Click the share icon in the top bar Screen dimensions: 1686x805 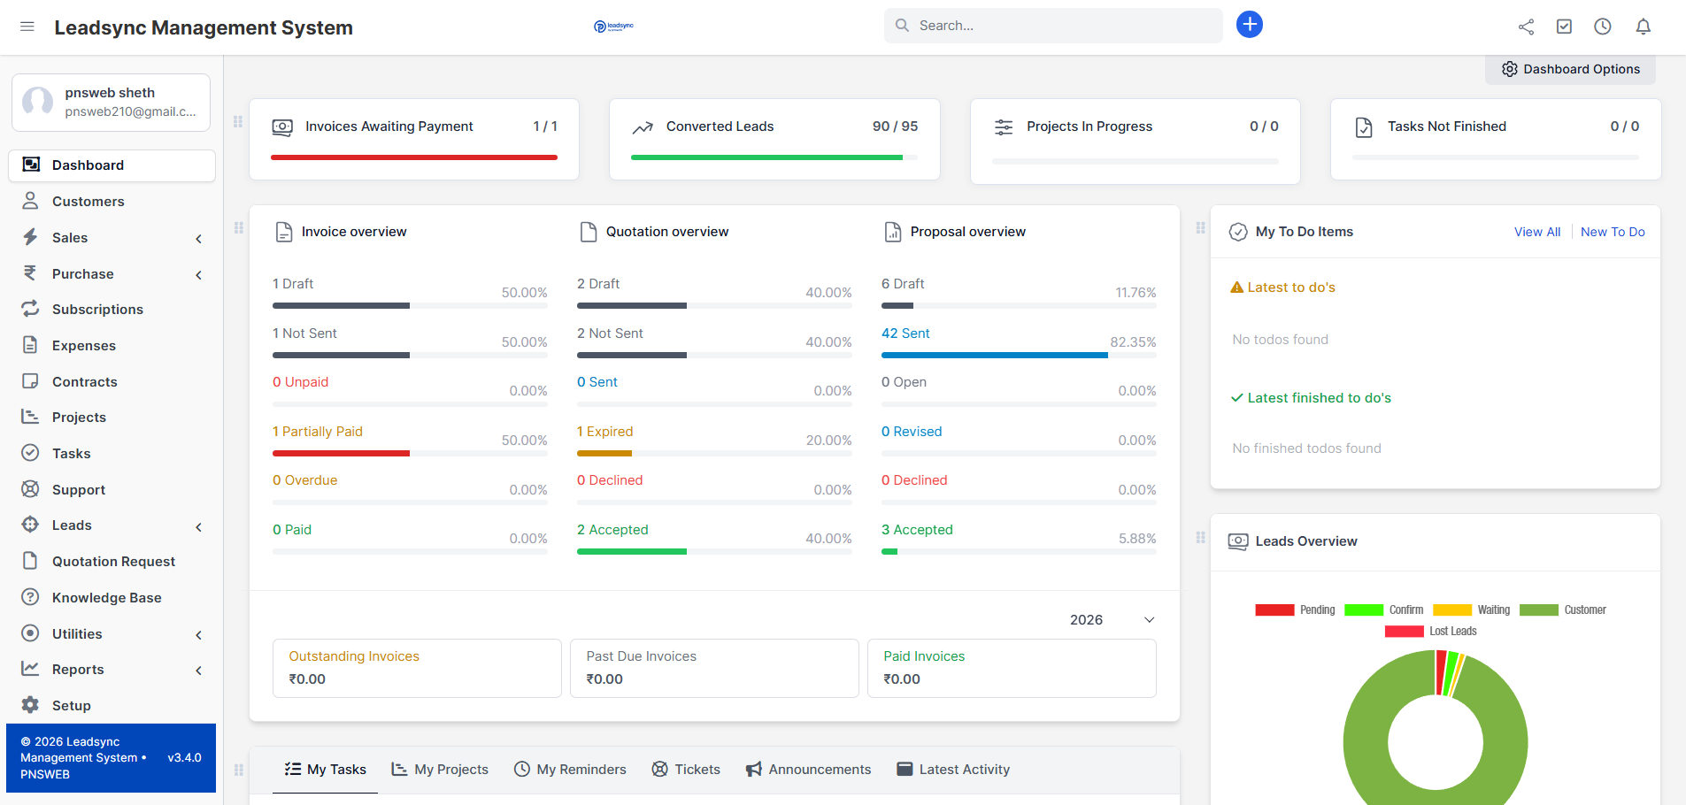tap(1526, 27)
